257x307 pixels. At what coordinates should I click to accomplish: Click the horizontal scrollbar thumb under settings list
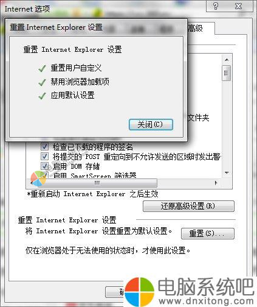(x=97, y=183)
